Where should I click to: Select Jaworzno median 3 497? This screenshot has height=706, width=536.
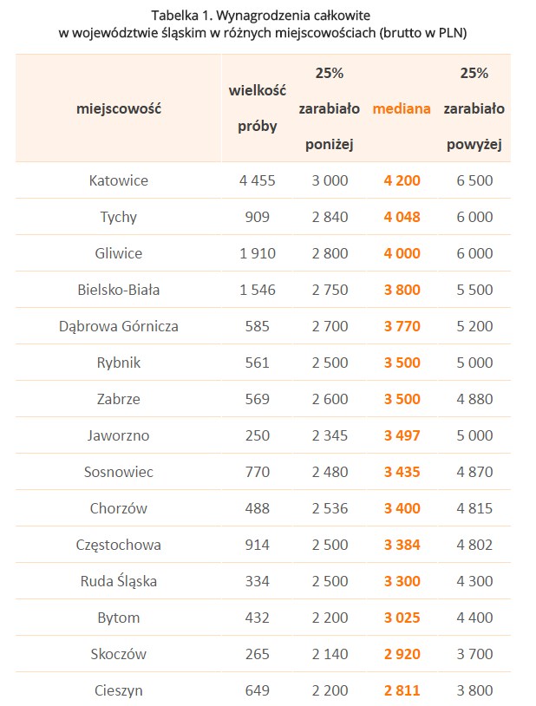tap(402, 435)
